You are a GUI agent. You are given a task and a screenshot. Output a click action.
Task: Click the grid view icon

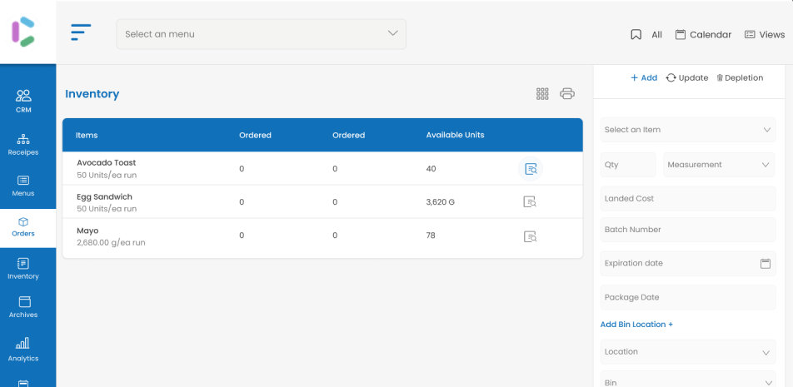(542, 94)
